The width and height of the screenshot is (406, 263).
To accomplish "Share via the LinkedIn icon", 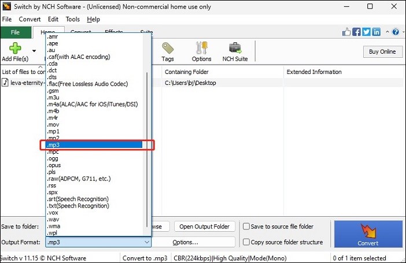I will (x=377, y=32).
